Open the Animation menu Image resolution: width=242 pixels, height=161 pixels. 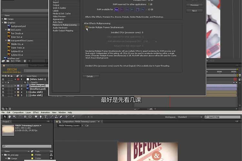coord(45,112)
